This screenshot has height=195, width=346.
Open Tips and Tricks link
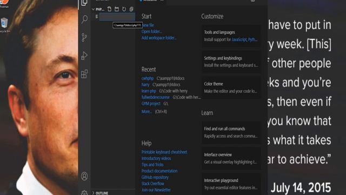click(x=152, y=165)
